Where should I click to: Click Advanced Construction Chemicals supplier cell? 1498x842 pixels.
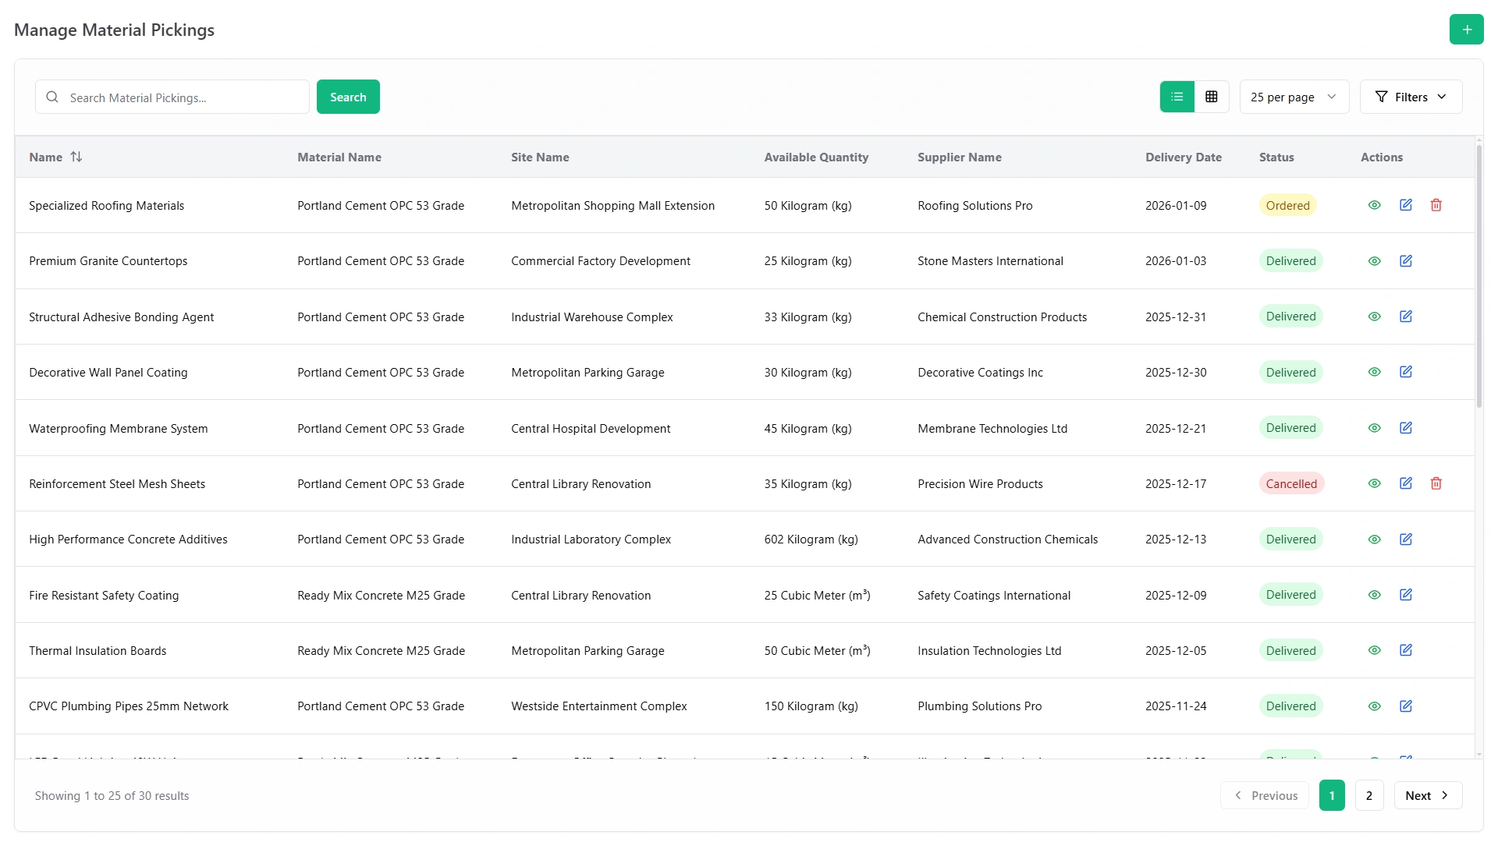(1007, 540)
